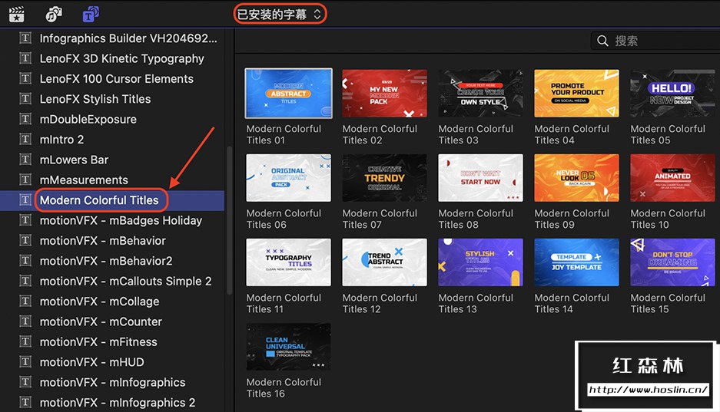Image resolution: width=720 pixels, height=412 pixels.
Task: Open the 已安装的字幕 dropdown
Action: pos(279,15)
